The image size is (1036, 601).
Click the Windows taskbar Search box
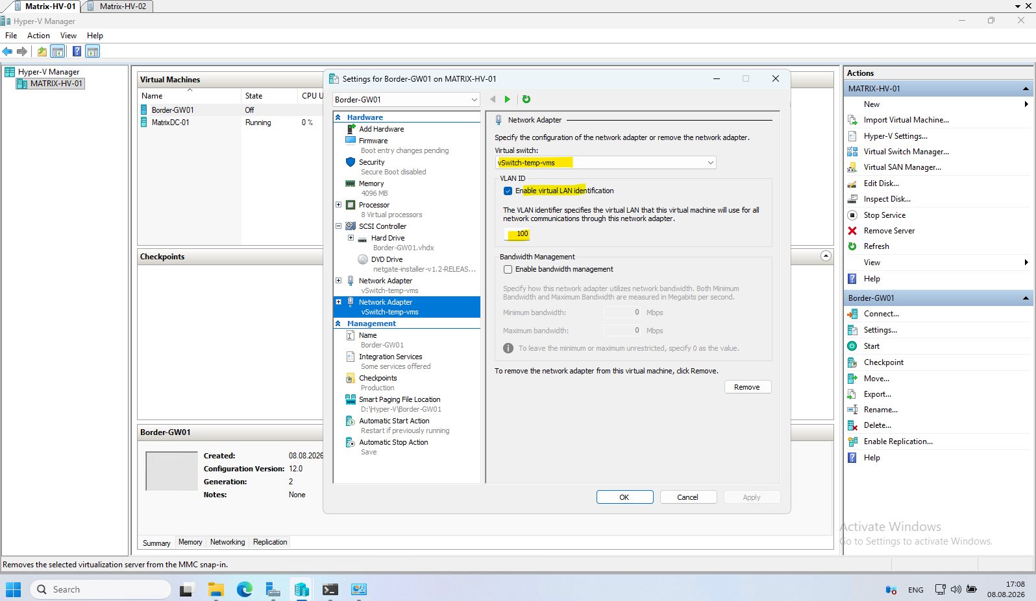coord(101,589)
